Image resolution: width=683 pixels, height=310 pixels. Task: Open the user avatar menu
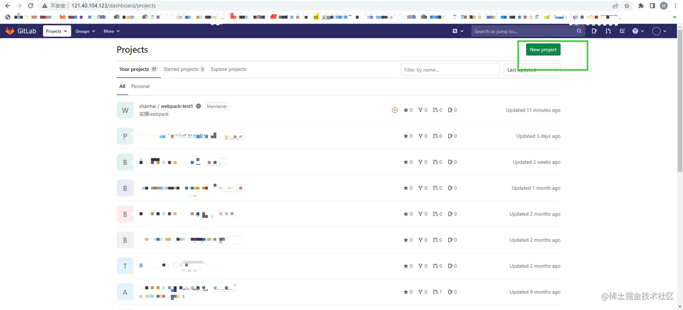[660, 31]
